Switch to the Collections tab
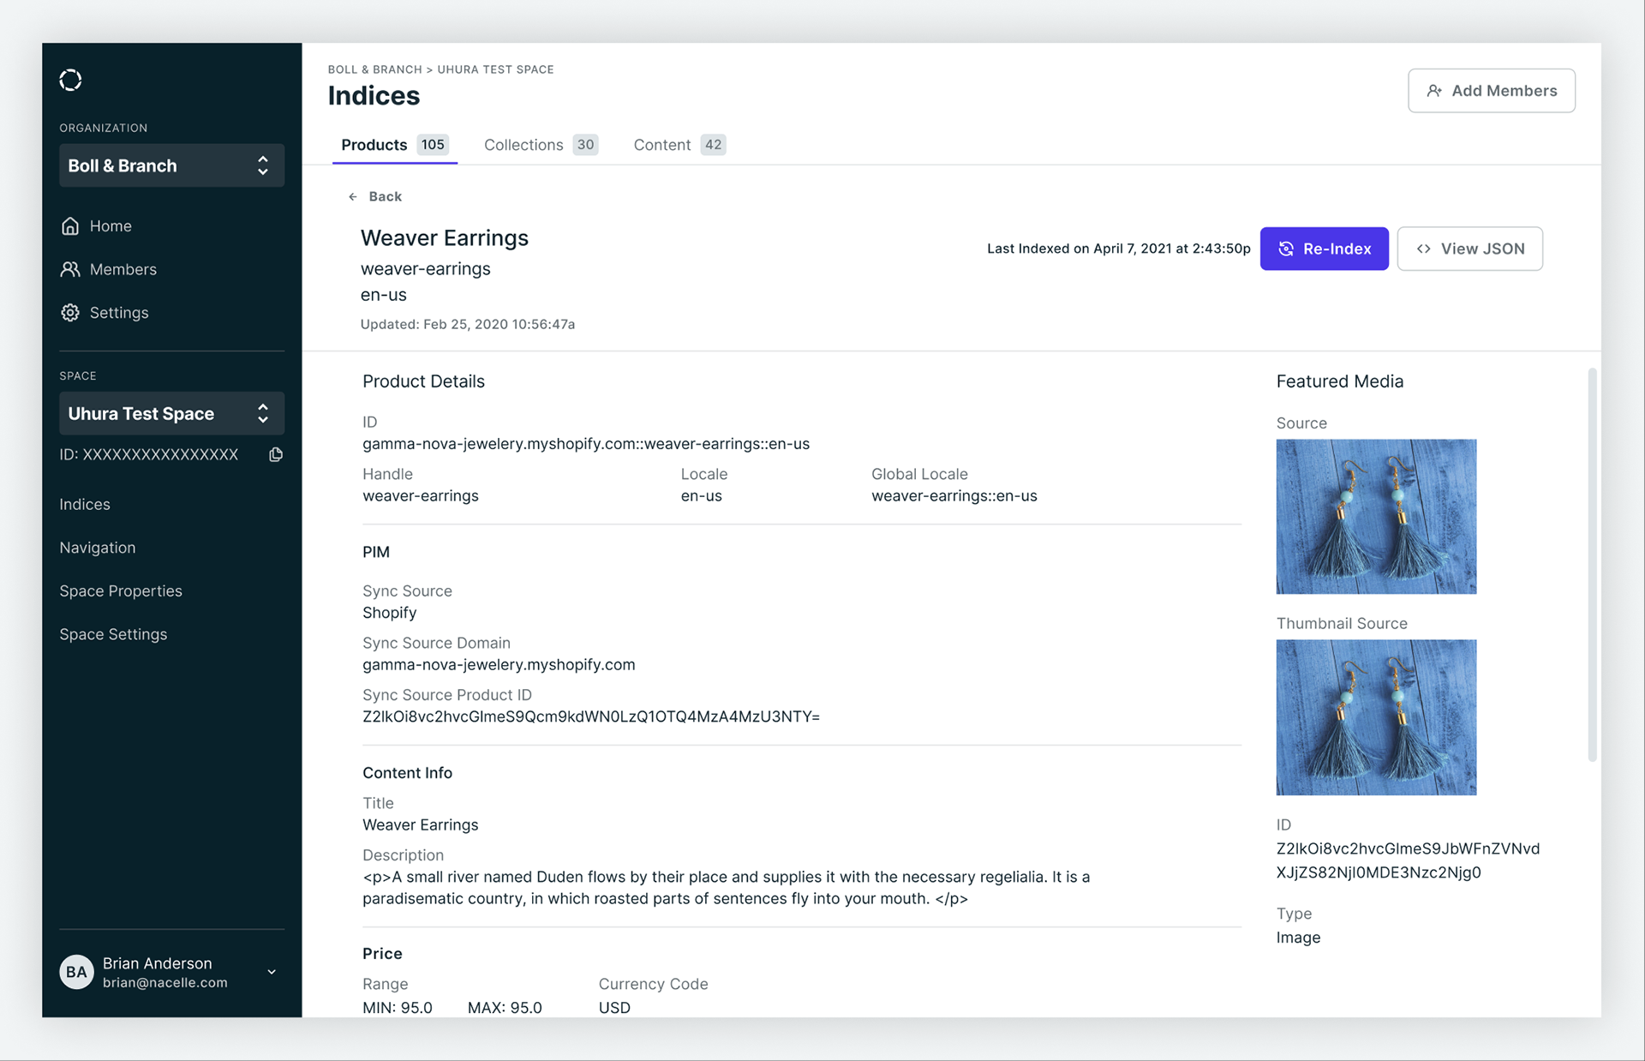Screen dimensions: 1645x1061 tap(540, 145)
